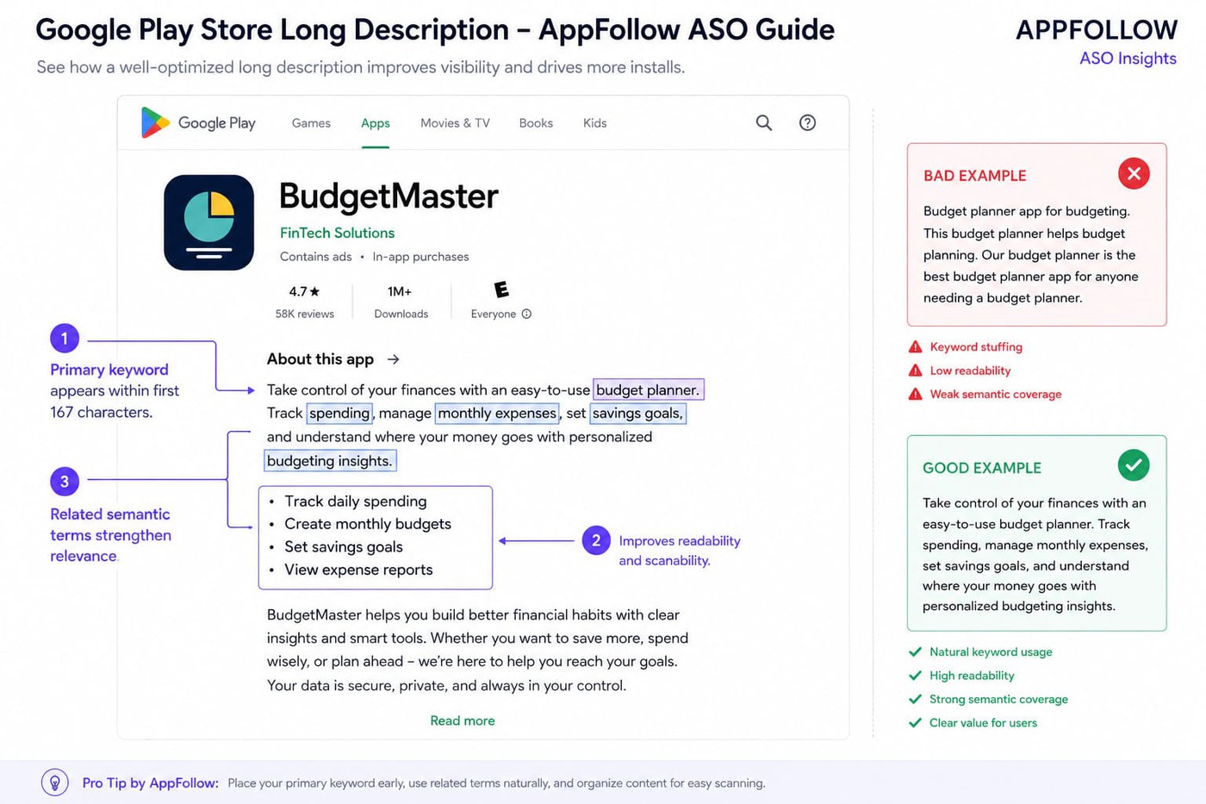Click the green checkmark on Good Example
1206x804 pixels.
coord(1134,465)
